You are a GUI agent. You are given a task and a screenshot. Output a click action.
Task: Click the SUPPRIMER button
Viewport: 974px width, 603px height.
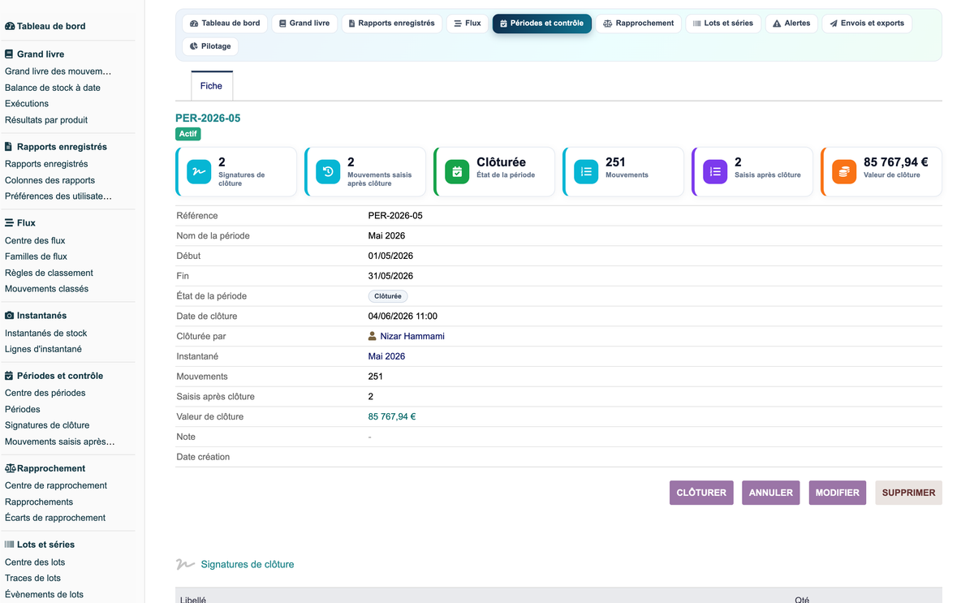(908, 493)
